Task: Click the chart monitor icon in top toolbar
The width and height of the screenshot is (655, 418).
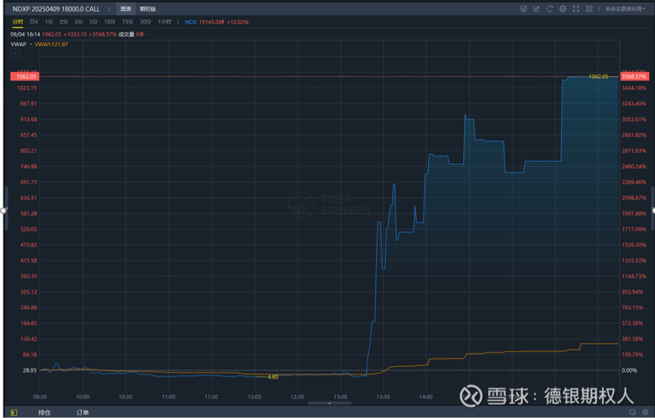Action: coord(523,9)
